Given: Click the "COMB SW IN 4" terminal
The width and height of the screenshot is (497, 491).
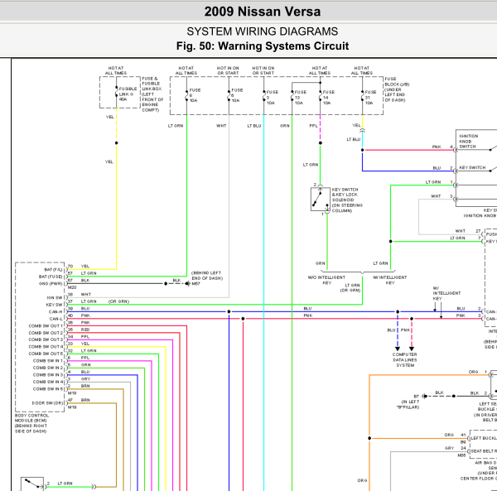Looking at the screenshot, I should pyautogui.click(x=48, y=382).
